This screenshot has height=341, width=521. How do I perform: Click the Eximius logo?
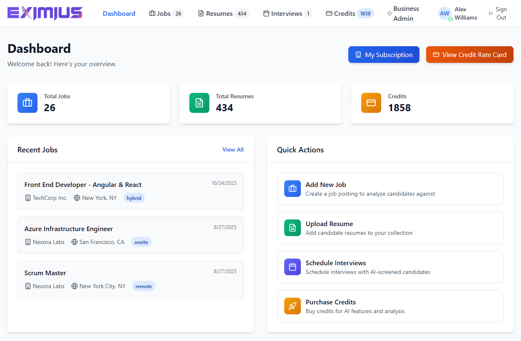coord(45,13)
